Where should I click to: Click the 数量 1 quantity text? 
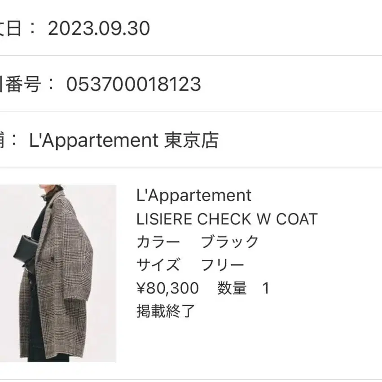[x=243, y=288]
